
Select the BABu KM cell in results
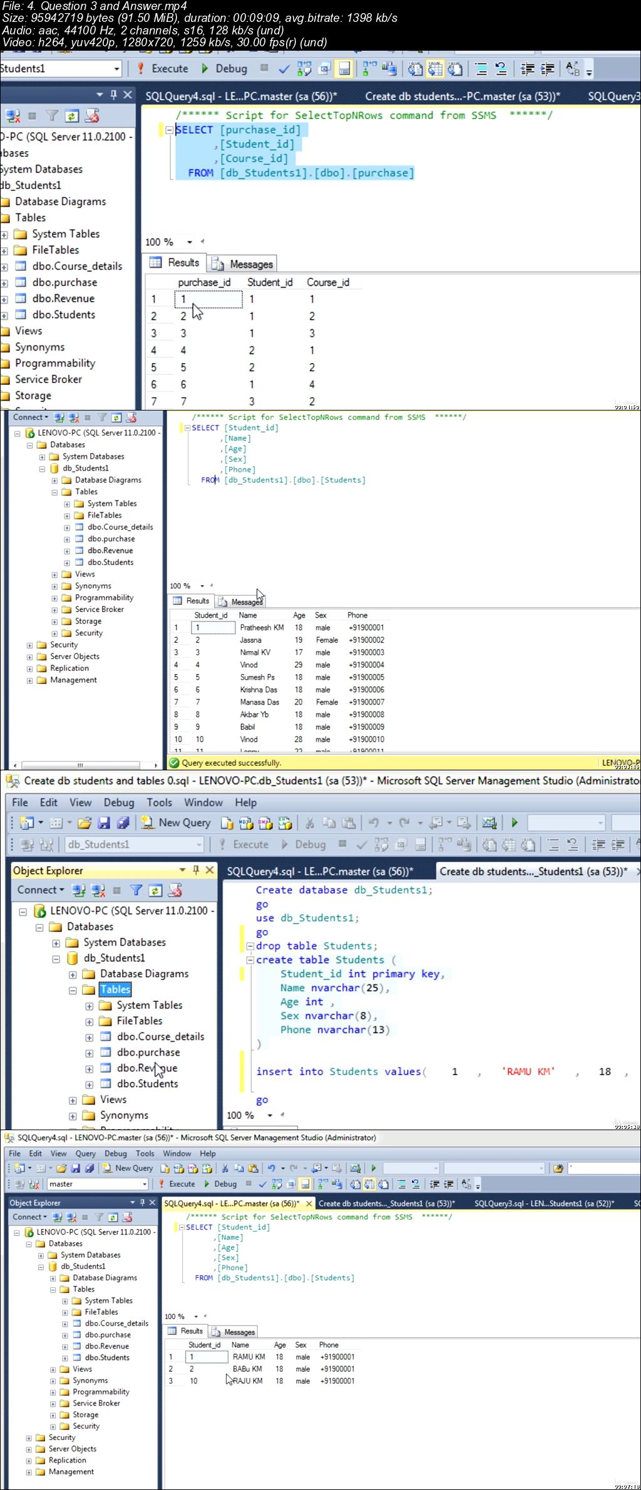click(248, 1369)
